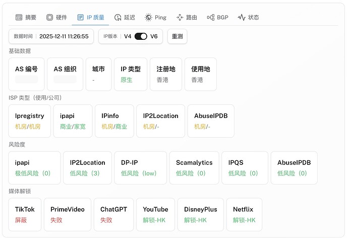Viewport: 348px width, 241px height.
Task: Click the 风险度 section heading
Action: pos(17,145)
